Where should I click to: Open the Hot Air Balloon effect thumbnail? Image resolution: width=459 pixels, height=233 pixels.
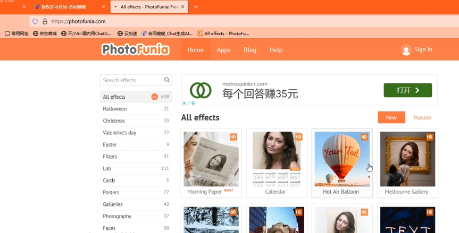pos(341,159)
